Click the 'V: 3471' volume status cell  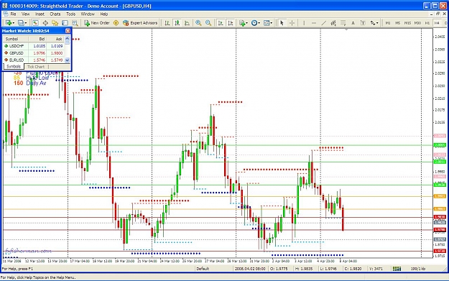[376, 269]
